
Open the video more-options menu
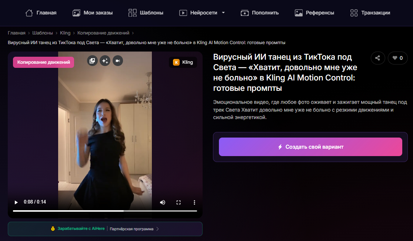click(x=194, y=202)
